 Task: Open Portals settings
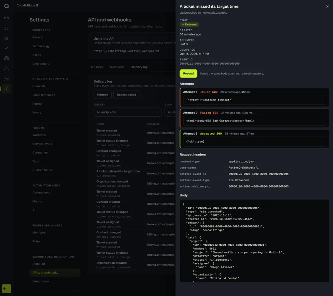(37, 104)
